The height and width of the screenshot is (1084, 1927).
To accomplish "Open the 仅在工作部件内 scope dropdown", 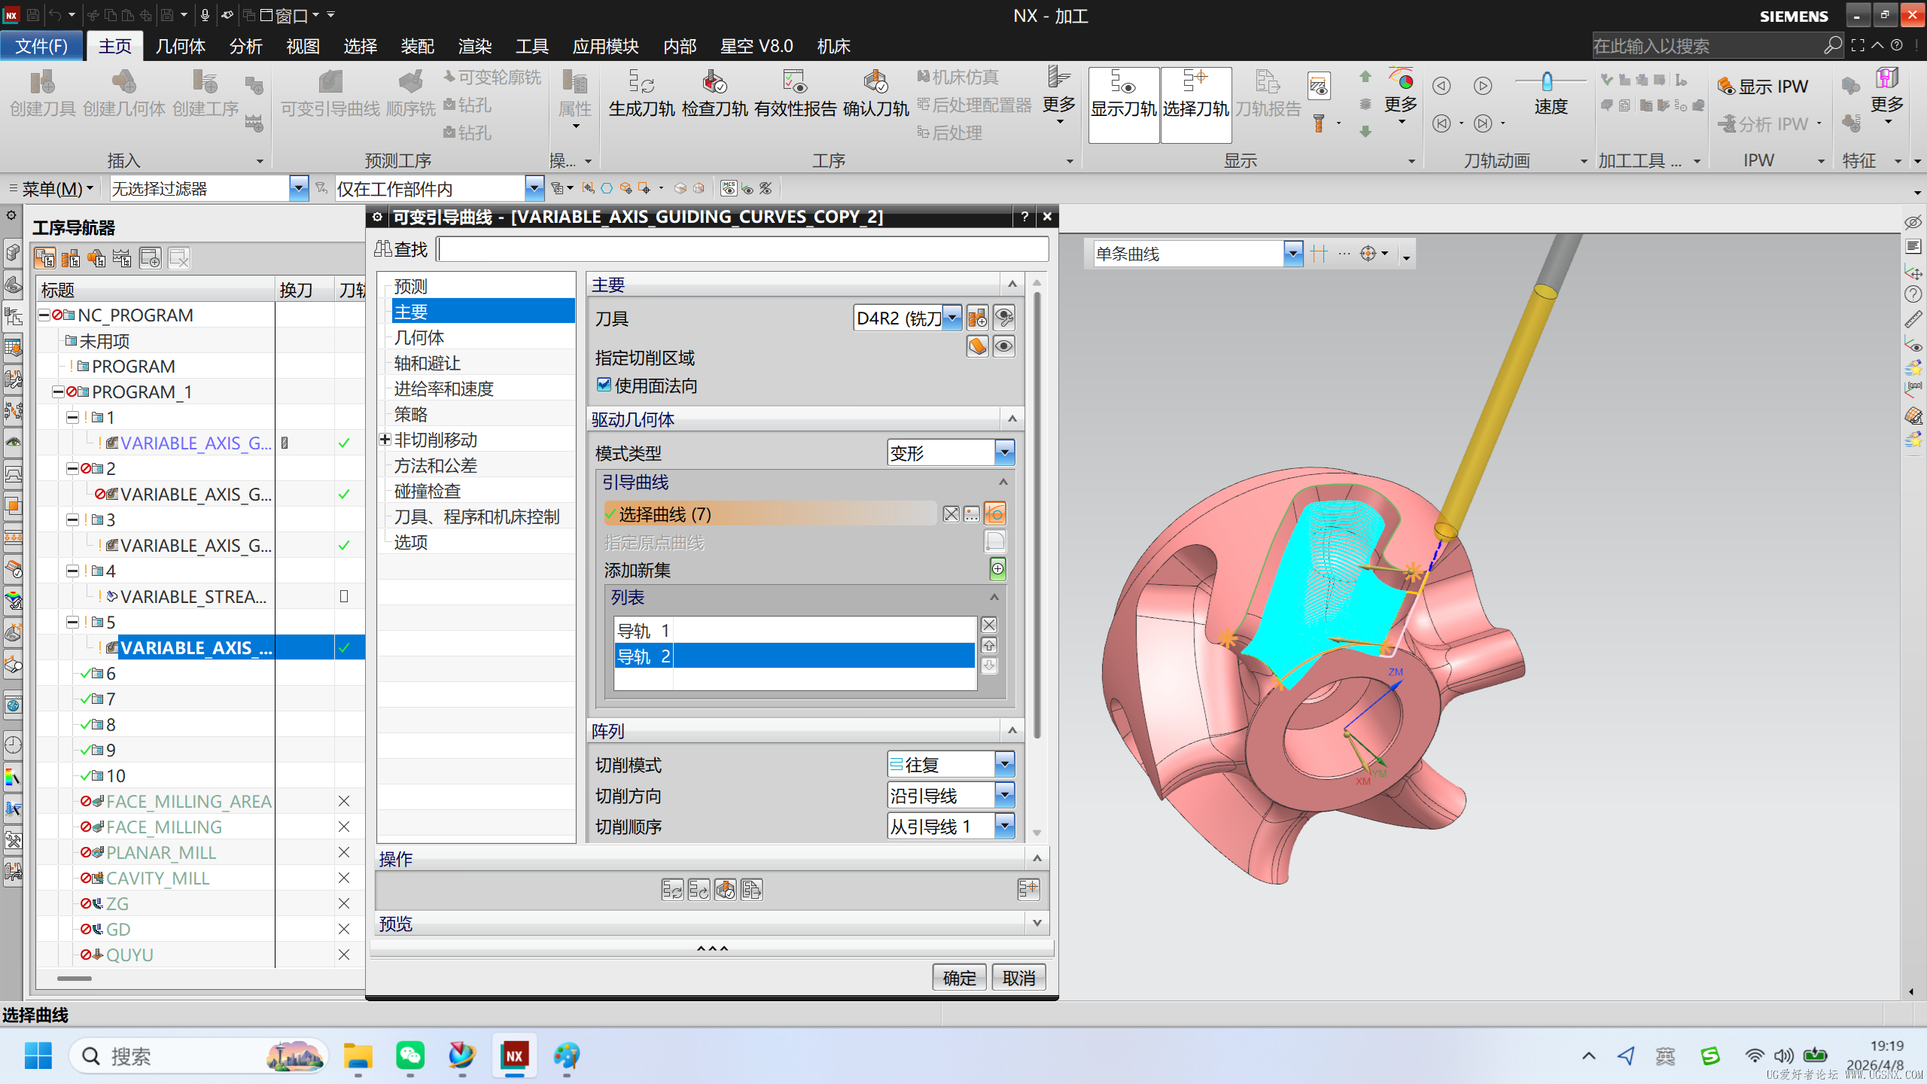I will pyautogui.click(x=534, y=188).
